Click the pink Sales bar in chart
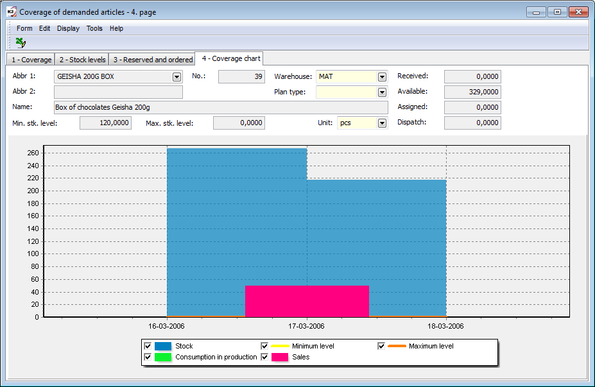 (x=307, y=301)
